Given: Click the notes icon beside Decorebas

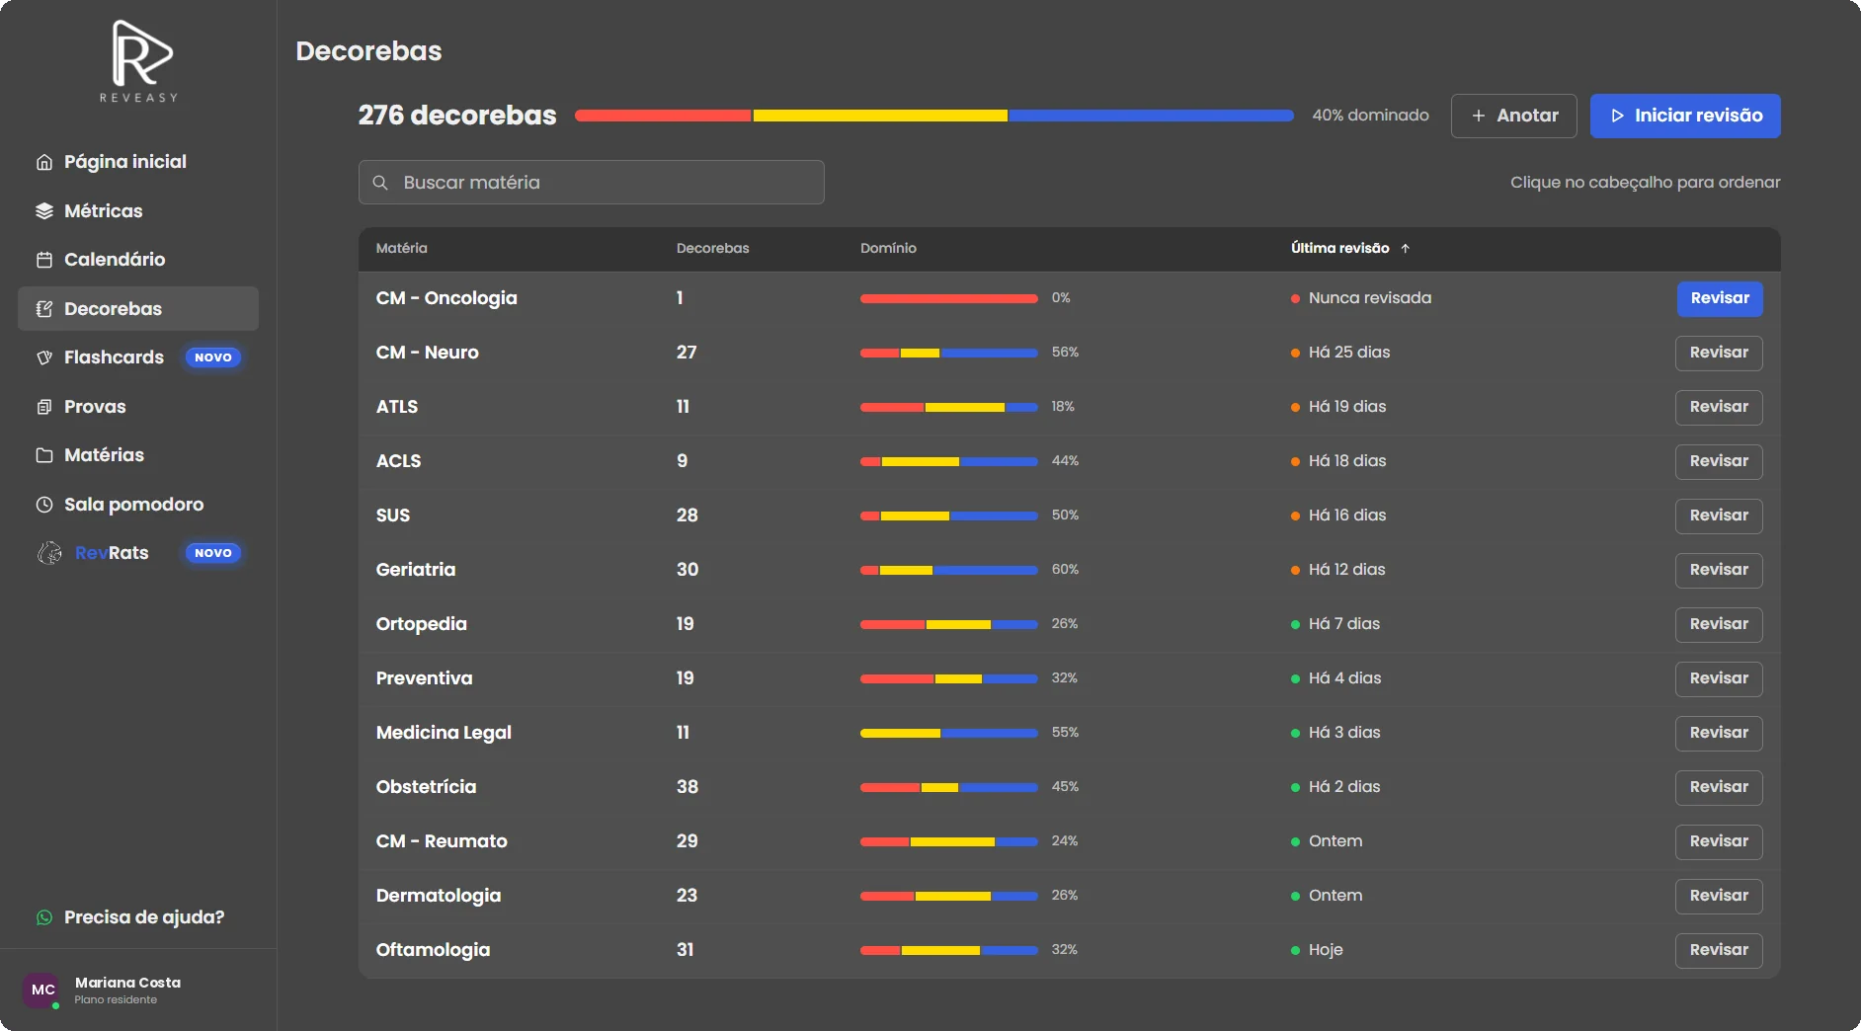Looking at the screenshot, I should click(44, 309).
